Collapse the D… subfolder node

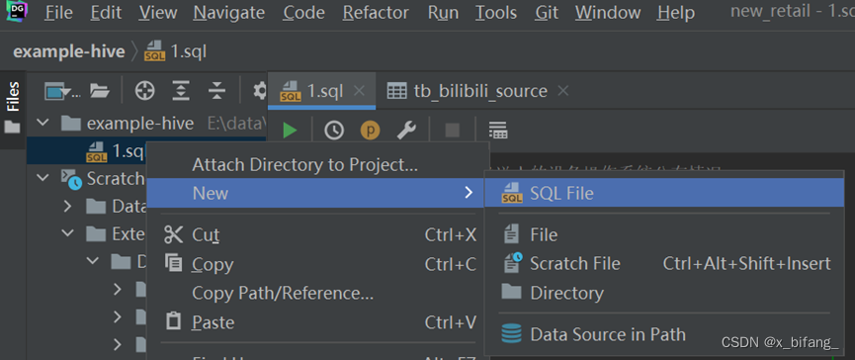coord(92,261)
